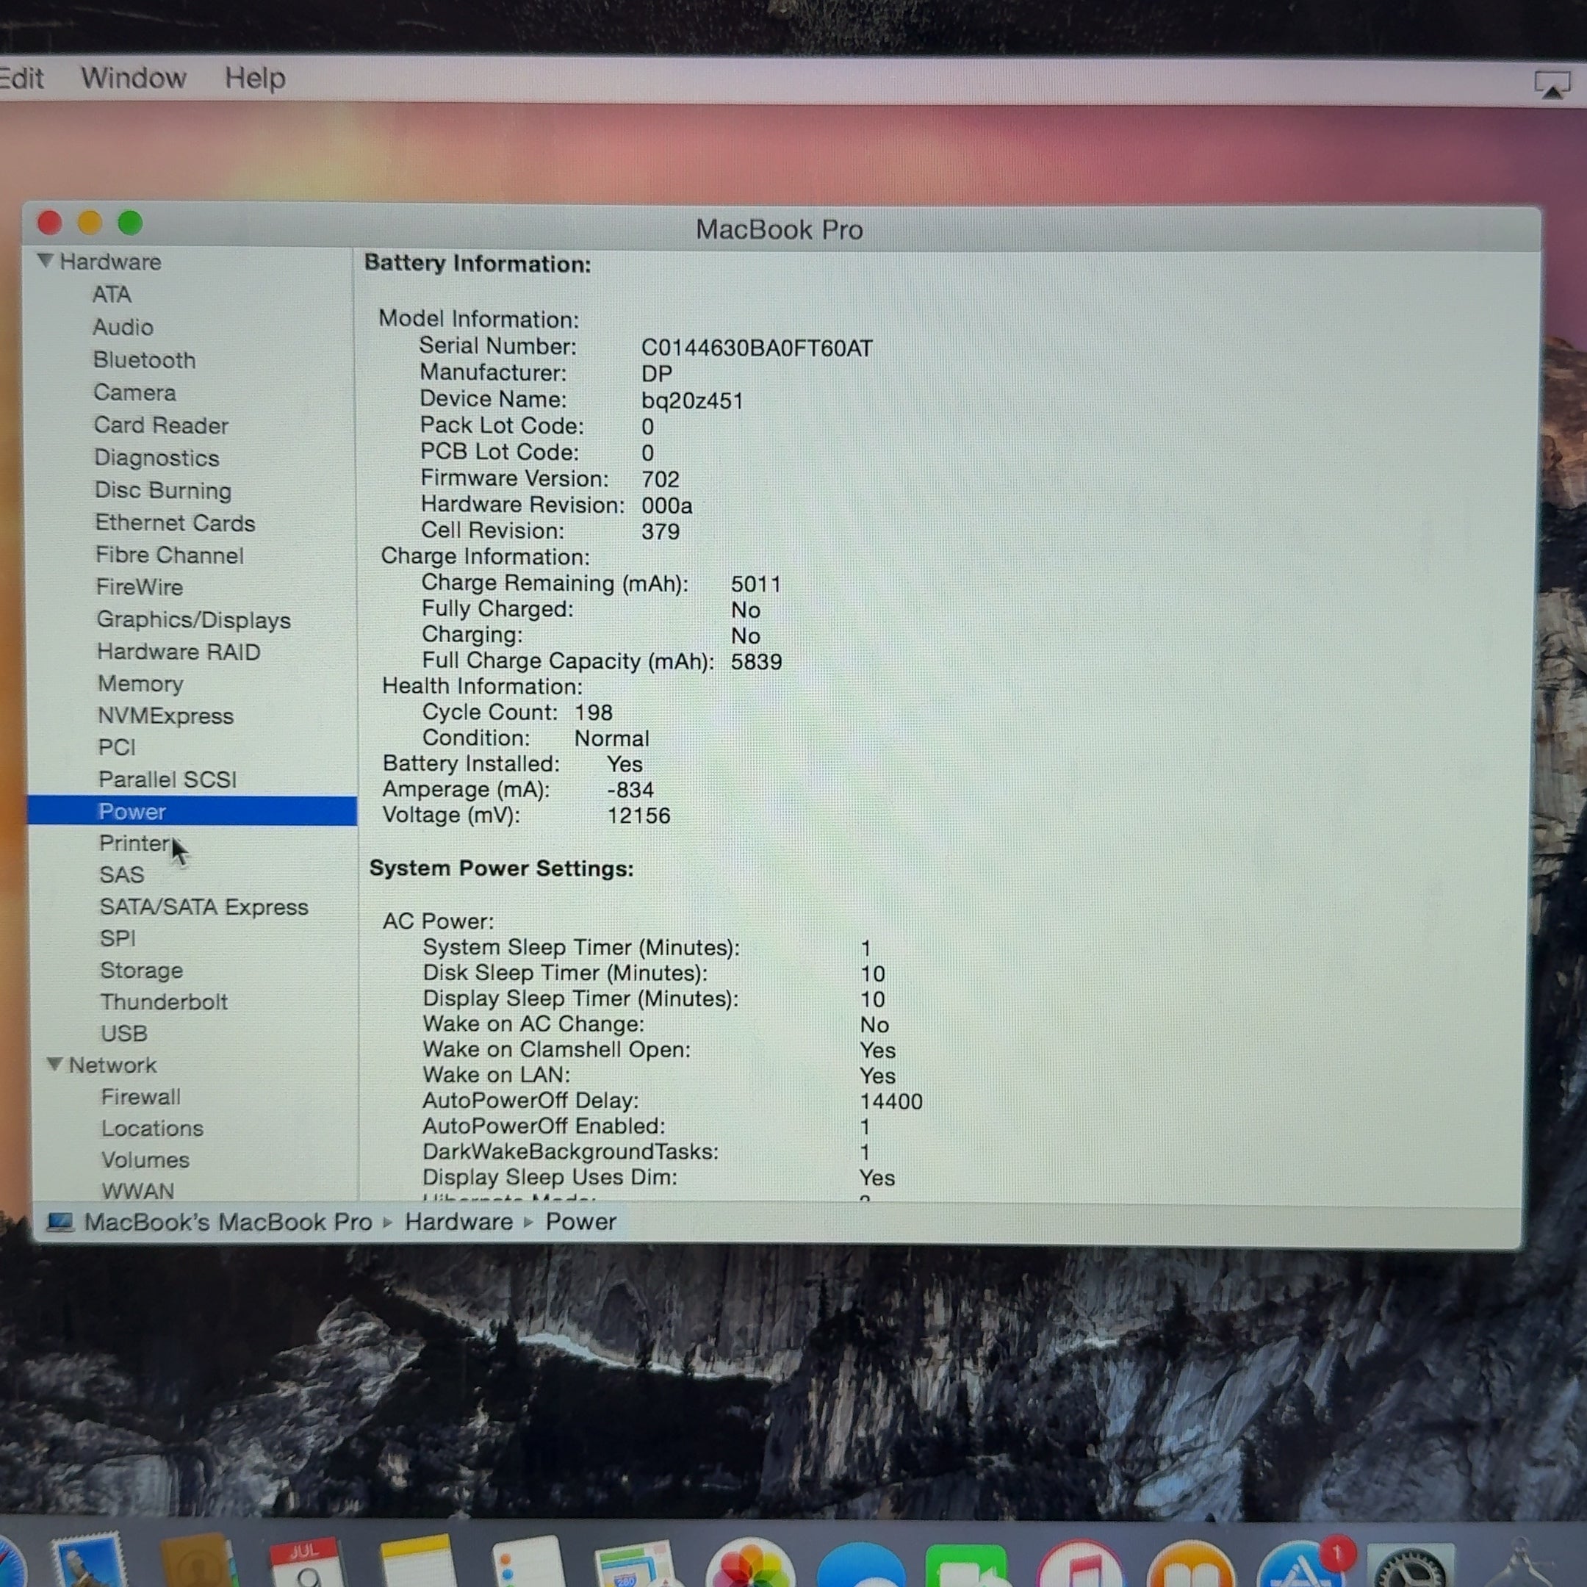1587x1587 pixels.
Task: Select FireWire in the sidebar
Action: 140,587
